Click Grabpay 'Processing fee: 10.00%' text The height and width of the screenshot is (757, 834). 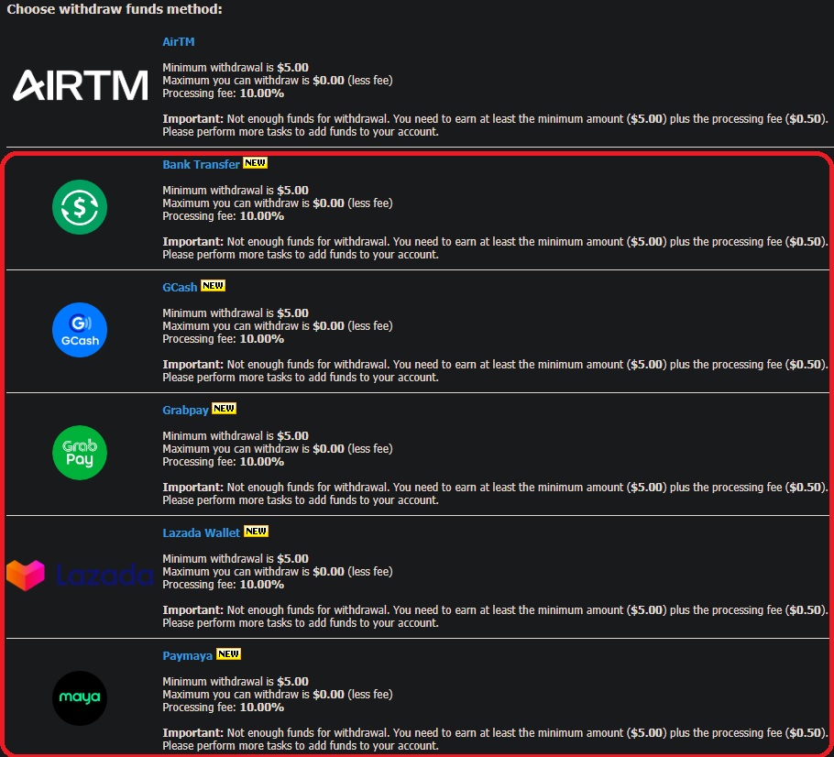pyautogui.click(x=224, y=462)
